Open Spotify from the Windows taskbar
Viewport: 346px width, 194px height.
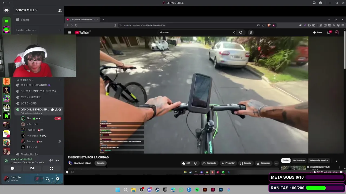click(197, 190)
